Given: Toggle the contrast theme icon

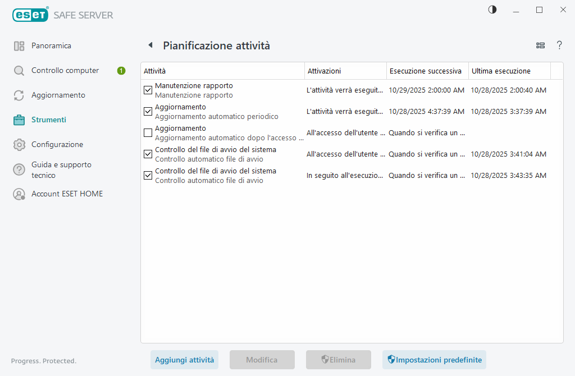Looking at the screenshot, I should (x=492, y=10).
